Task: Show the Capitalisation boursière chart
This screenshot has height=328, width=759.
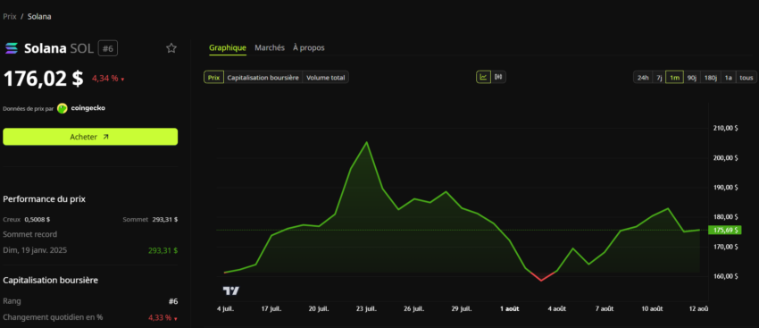Action: [x=263, y=78]
